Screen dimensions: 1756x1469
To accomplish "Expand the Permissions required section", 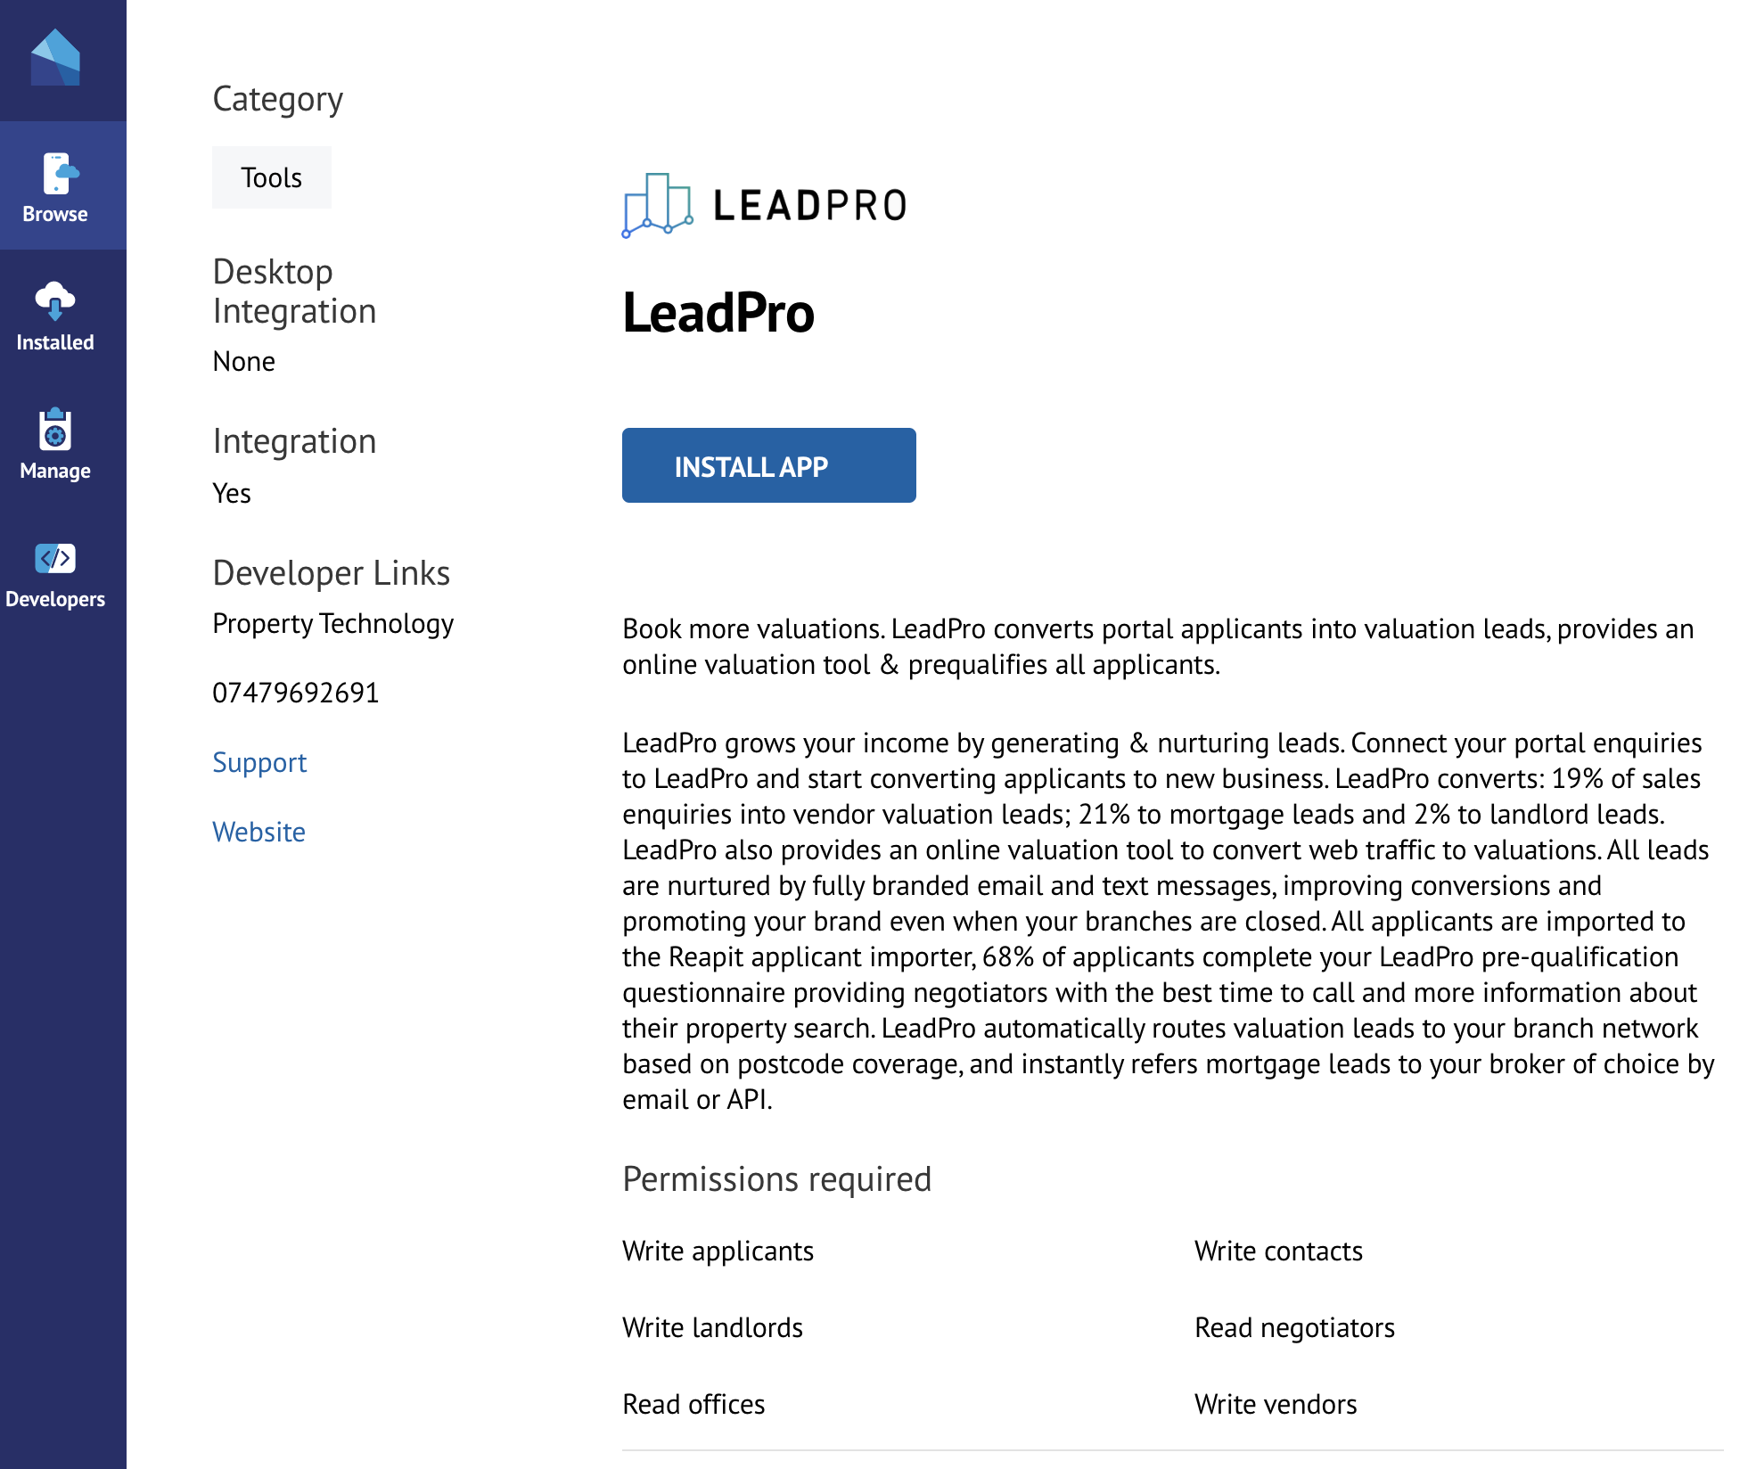I will [x=776, y=1178].
